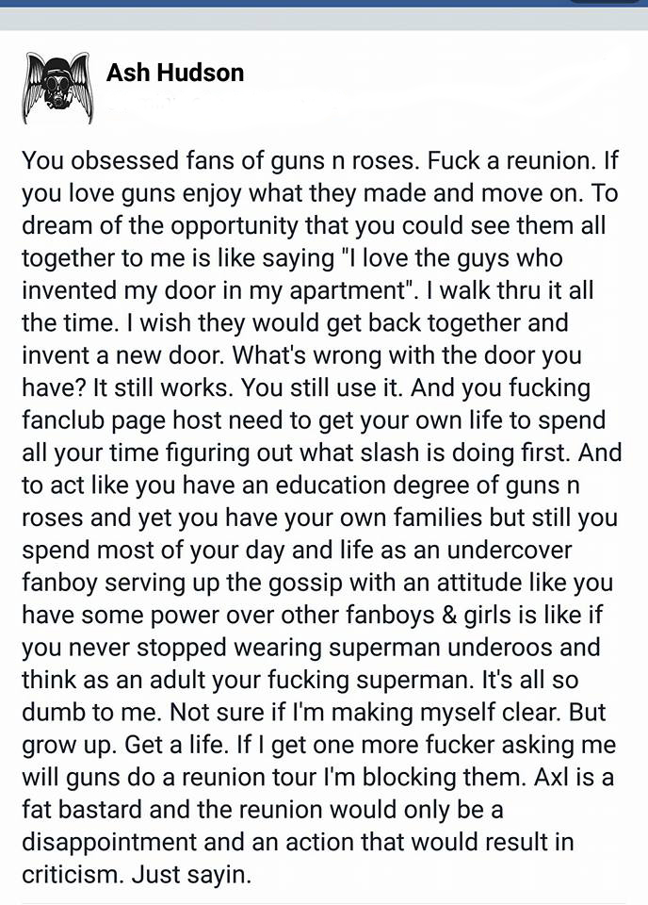Click the gray divider below the post

(324, 903)
